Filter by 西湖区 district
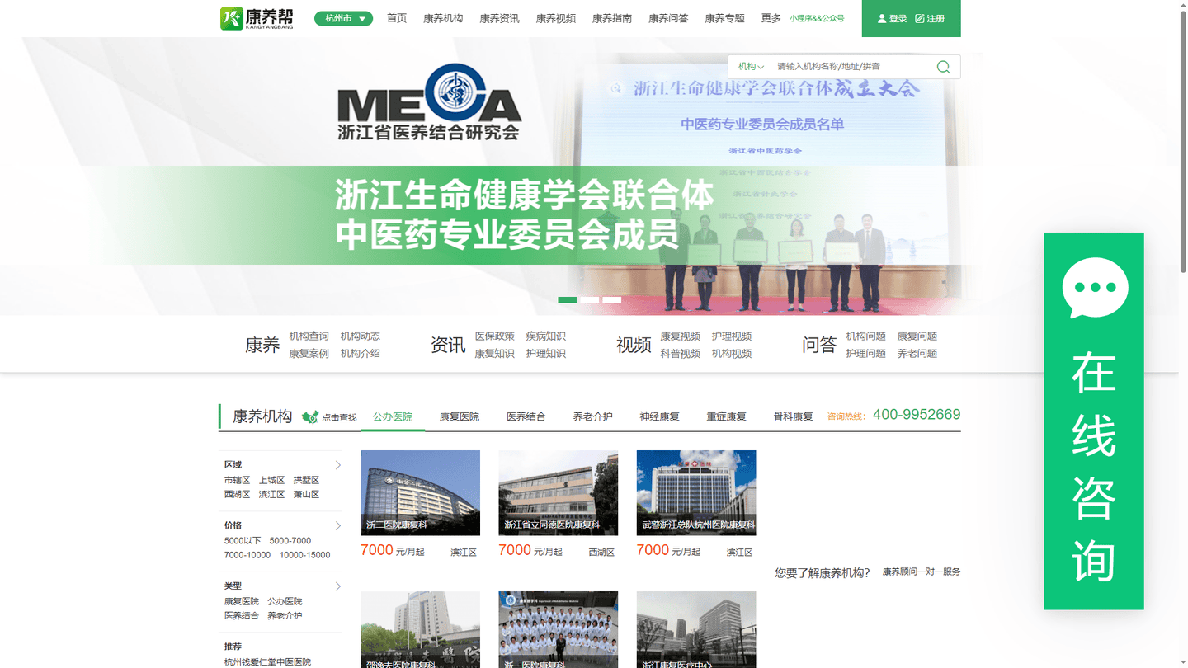This screenshot has height=668, width=1188. tap(237, 495)
